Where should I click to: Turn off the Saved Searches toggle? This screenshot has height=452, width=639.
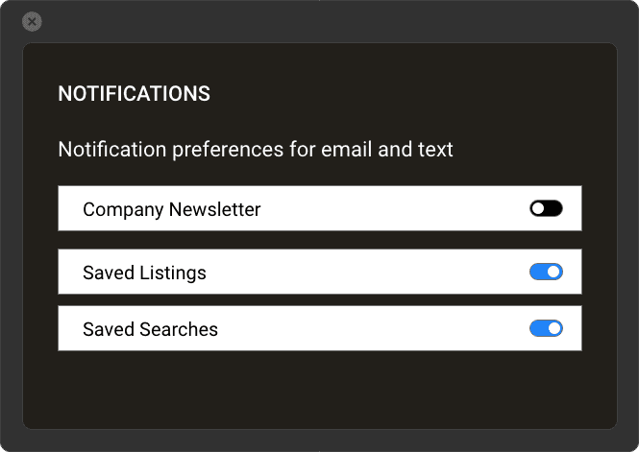[546, 329]
